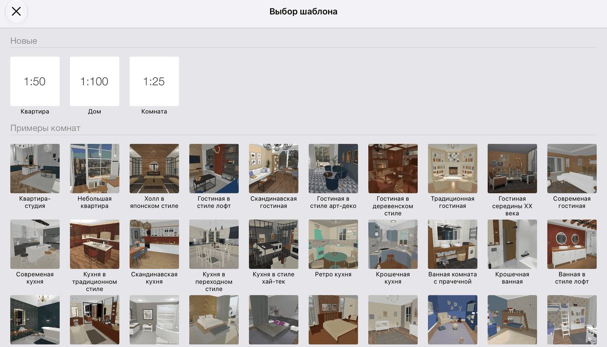Click the Традиционная гостиная caption text

452,202
